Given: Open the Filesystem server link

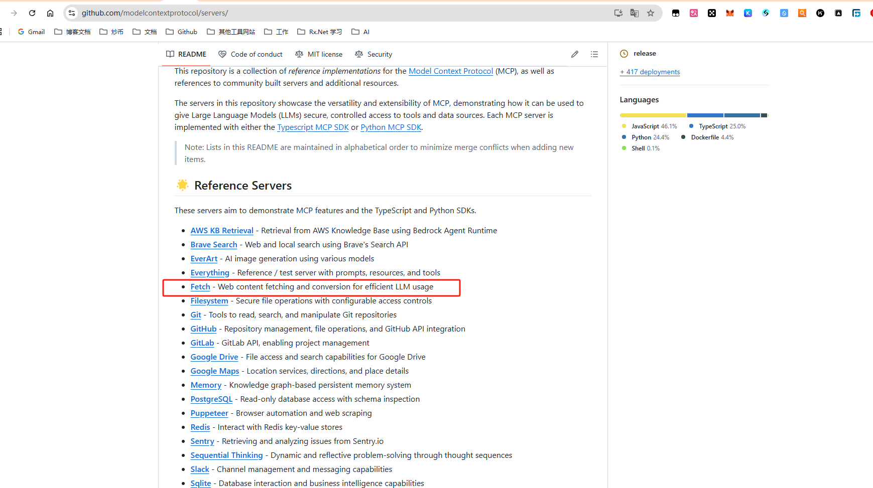Looking at the screenshot, I should tap(209, 301).
